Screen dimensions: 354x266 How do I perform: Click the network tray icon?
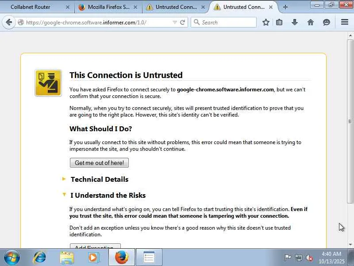point(299,258)
